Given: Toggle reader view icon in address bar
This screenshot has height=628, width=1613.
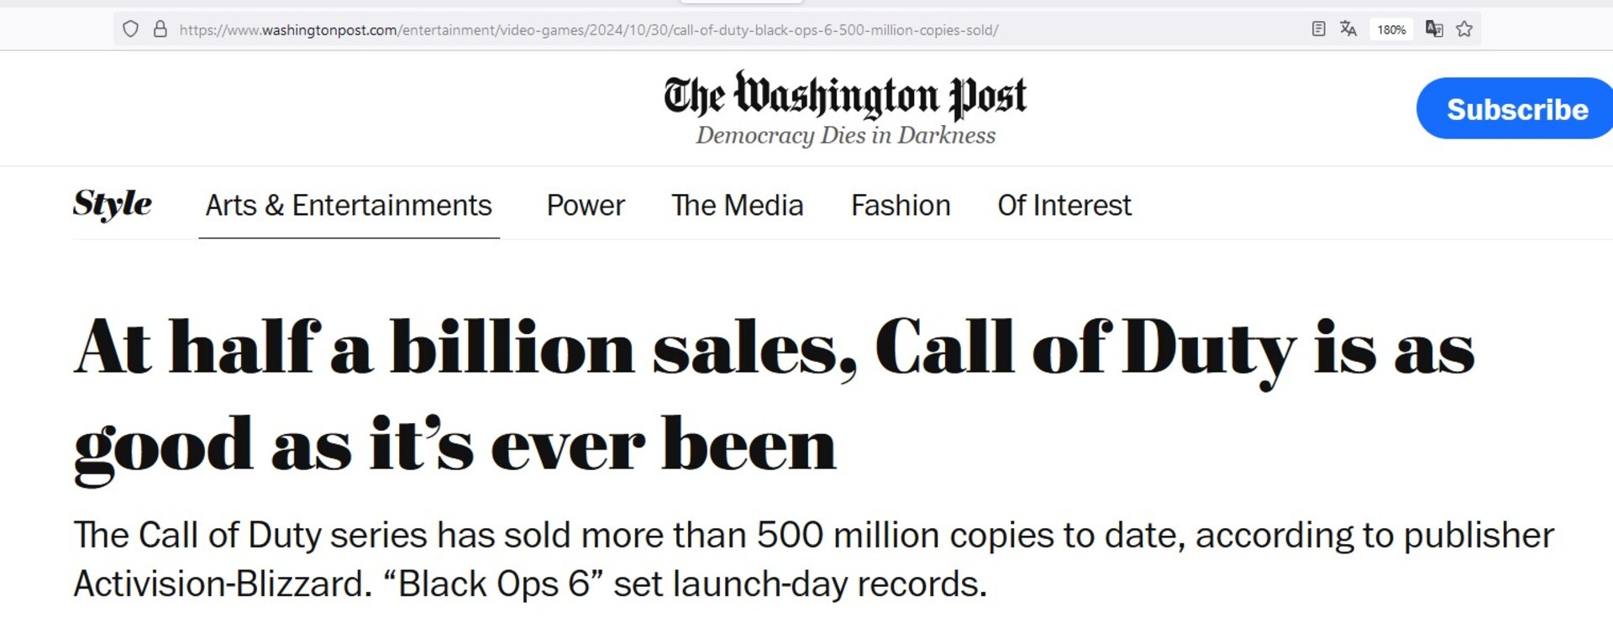Looking at the screenshot, I should point(1318,29).
